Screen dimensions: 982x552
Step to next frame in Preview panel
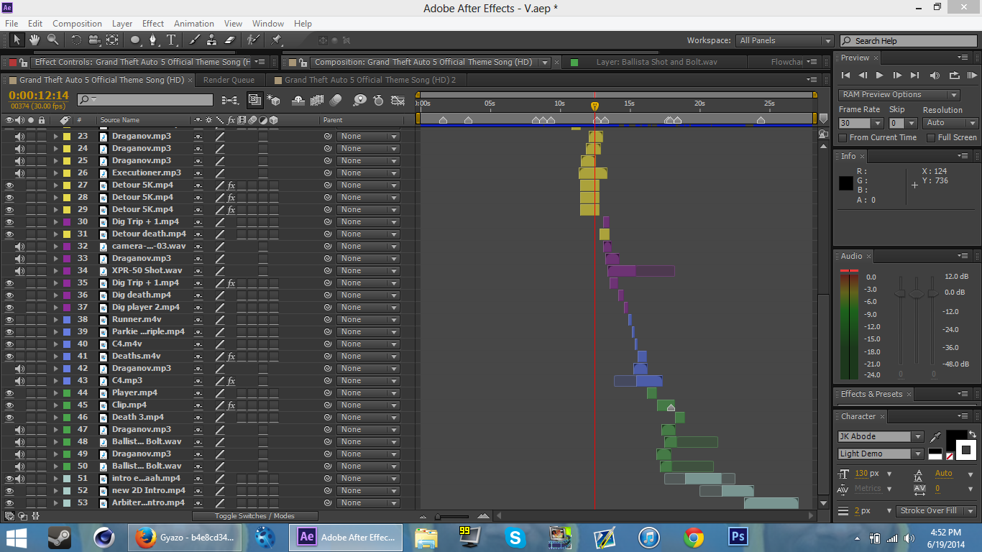[x=897, y=75]
